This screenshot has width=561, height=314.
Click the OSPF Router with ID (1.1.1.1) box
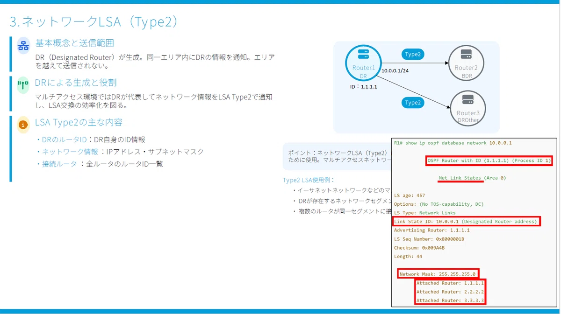(x=489, y=160)
